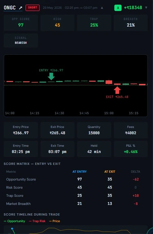
Task: Click the Market Breadth delta -8
Action: point(136,204)
